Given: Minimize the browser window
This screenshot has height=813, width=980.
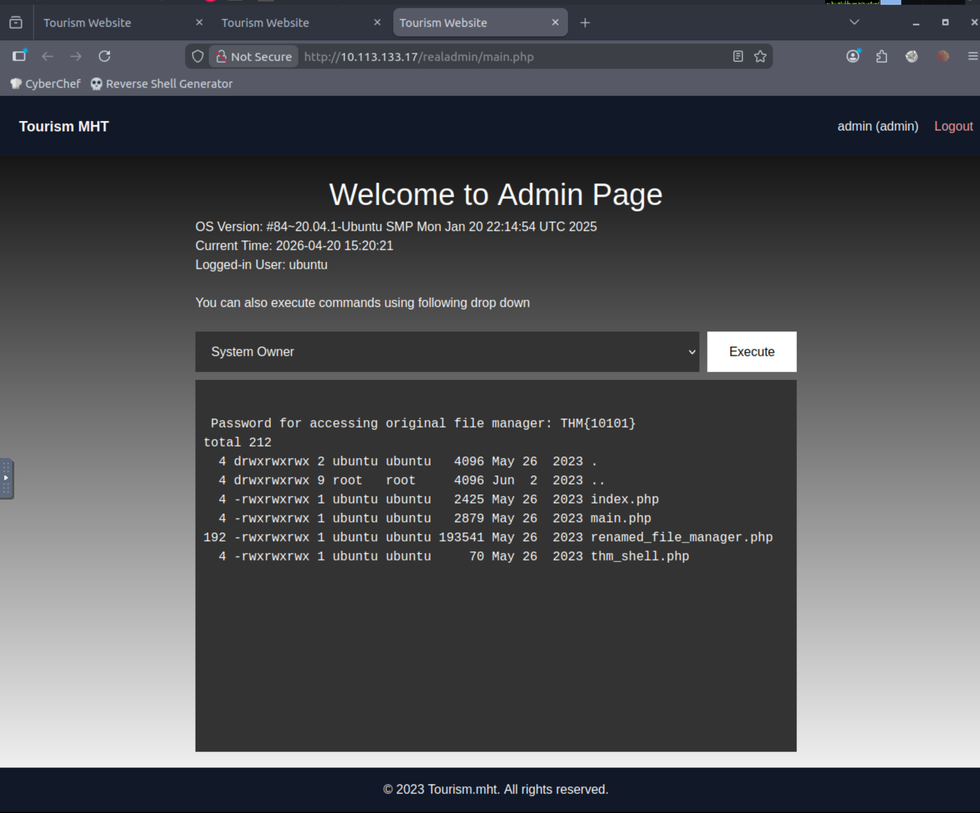Looking at the screenshot, I should [916, 23].
